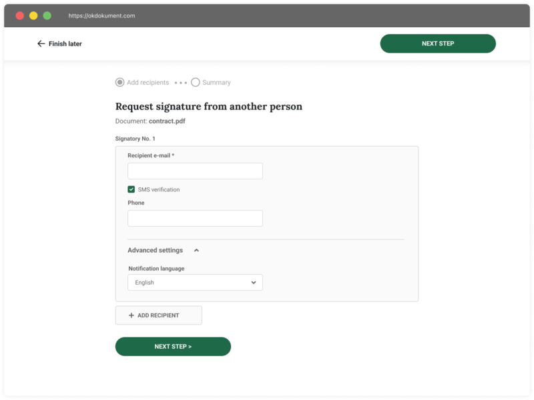
Task: Click the back arrow icon
Action: tap(41, 44)
